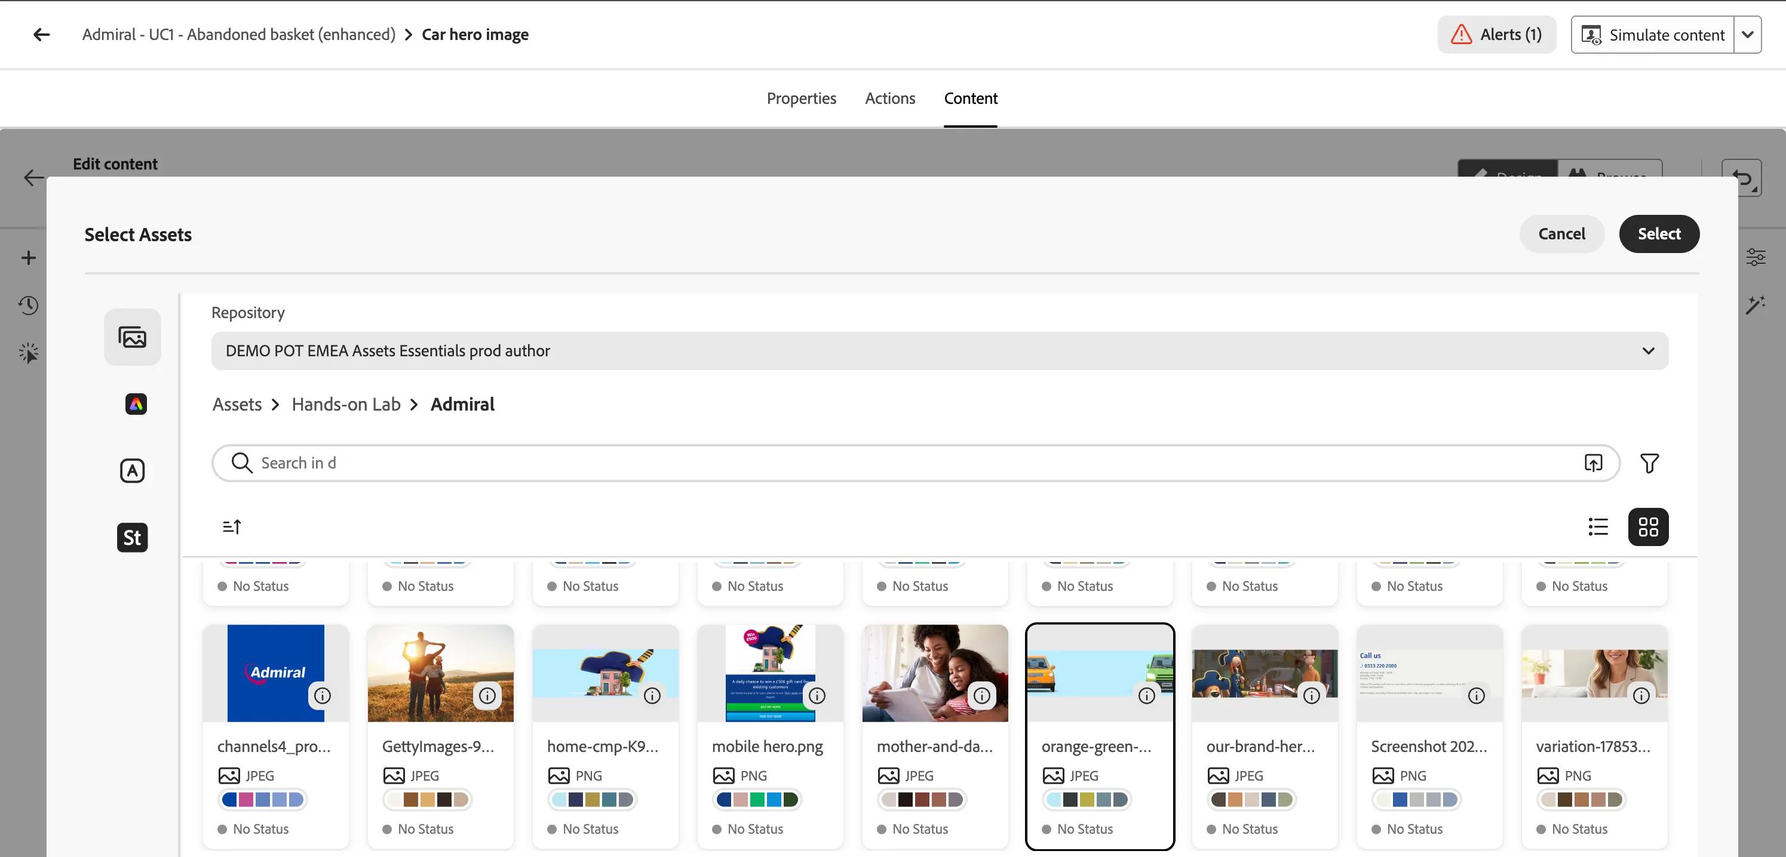Open the assets library icon in sidebar
The image size is (1786, 857).
pos(133,337)
